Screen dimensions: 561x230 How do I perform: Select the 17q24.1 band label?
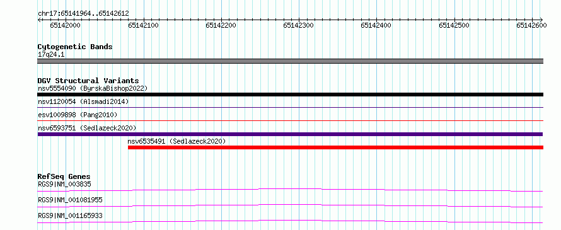point(51,55)
